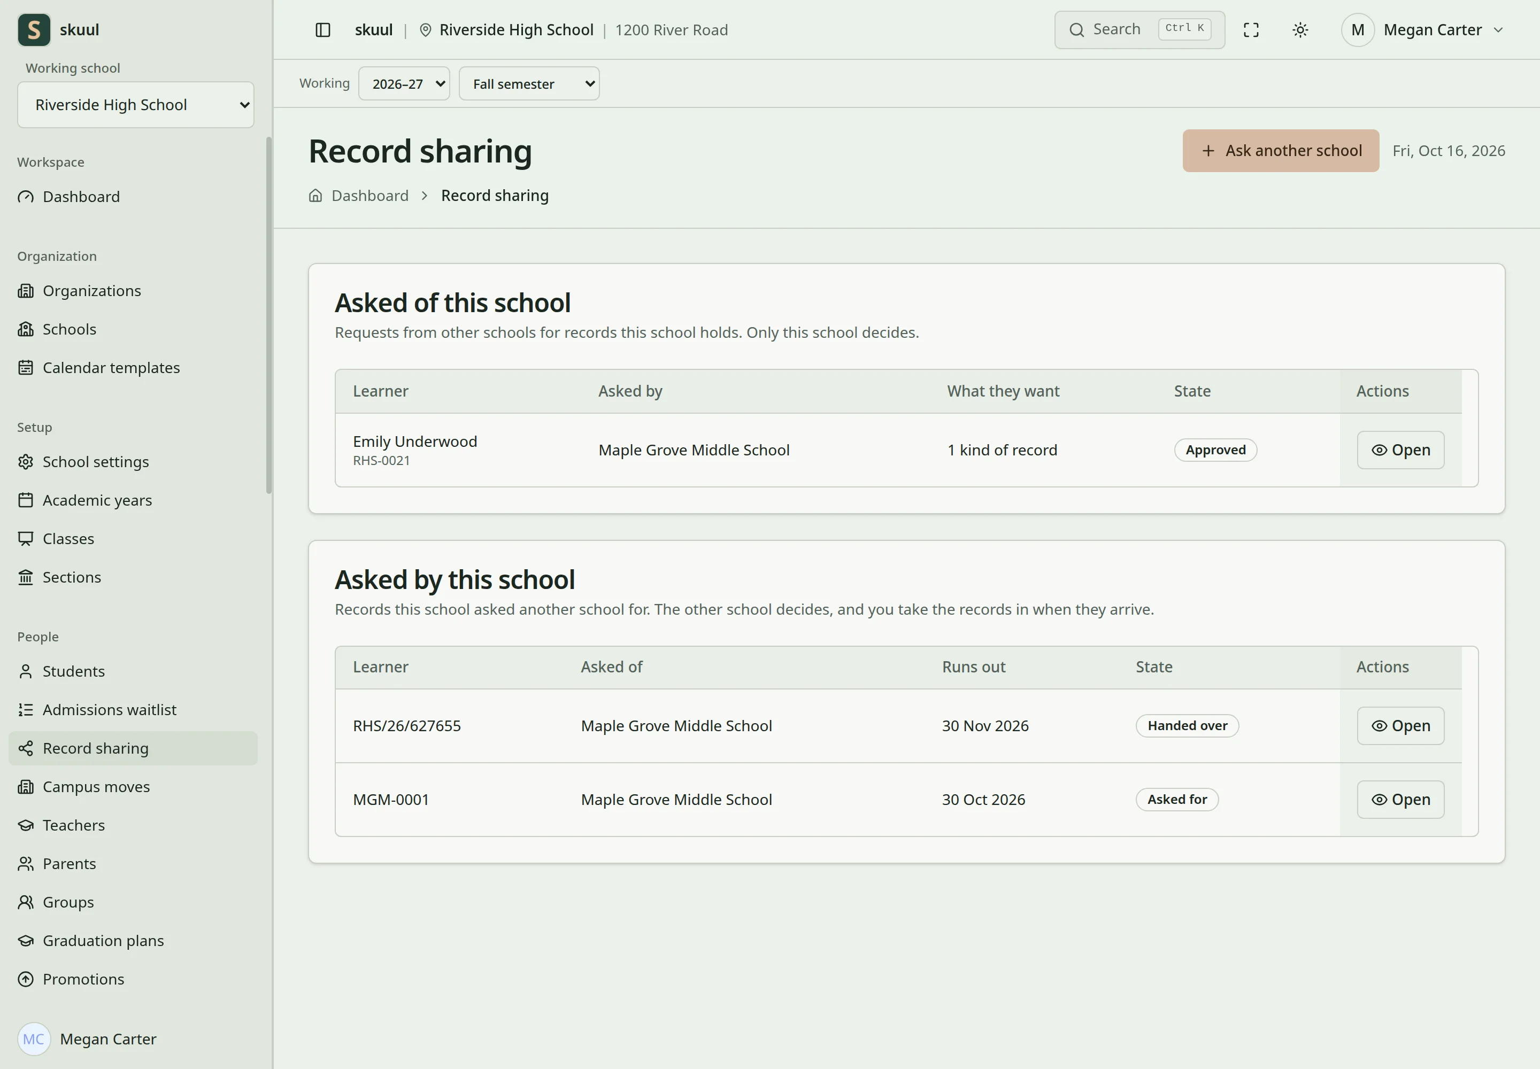The height and width of the screenshot is (1069, 1540).
Task: Click the skuul logo icon
Action: pos(34,29)
